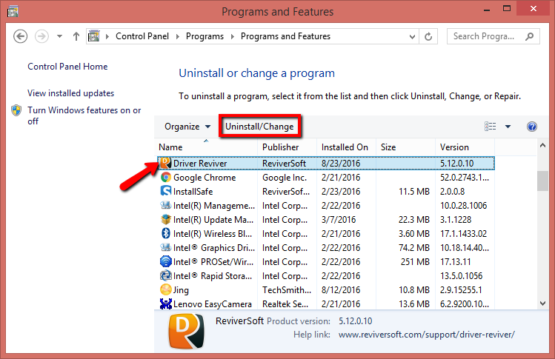Expand the address bar history dropdown
555x359 pixels.
tap(412, 36)
